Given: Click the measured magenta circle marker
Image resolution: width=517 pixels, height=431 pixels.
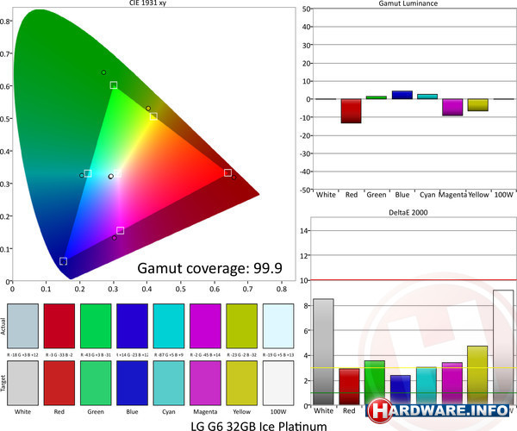Looking at the screenshot, I should pos(114,238).
